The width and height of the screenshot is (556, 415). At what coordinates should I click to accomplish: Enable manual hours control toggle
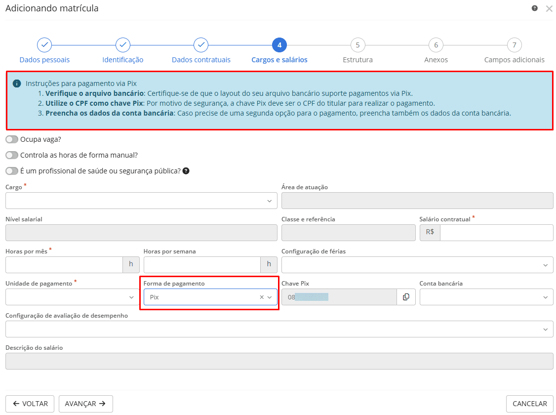tap(12, 155)
